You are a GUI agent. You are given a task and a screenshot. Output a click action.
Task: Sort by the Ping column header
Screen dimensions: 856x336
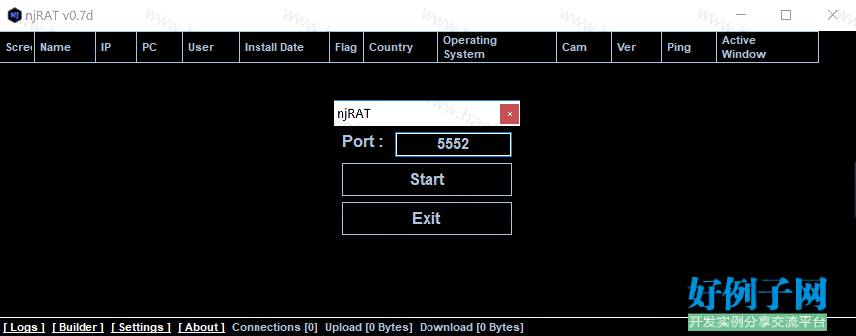click(689, 47)
